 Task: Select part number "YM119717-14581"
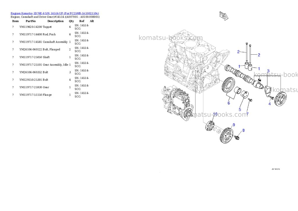click(31, 42)
